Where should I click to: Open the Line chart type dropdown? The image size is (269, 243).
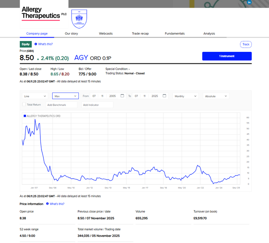pos(35,96)
